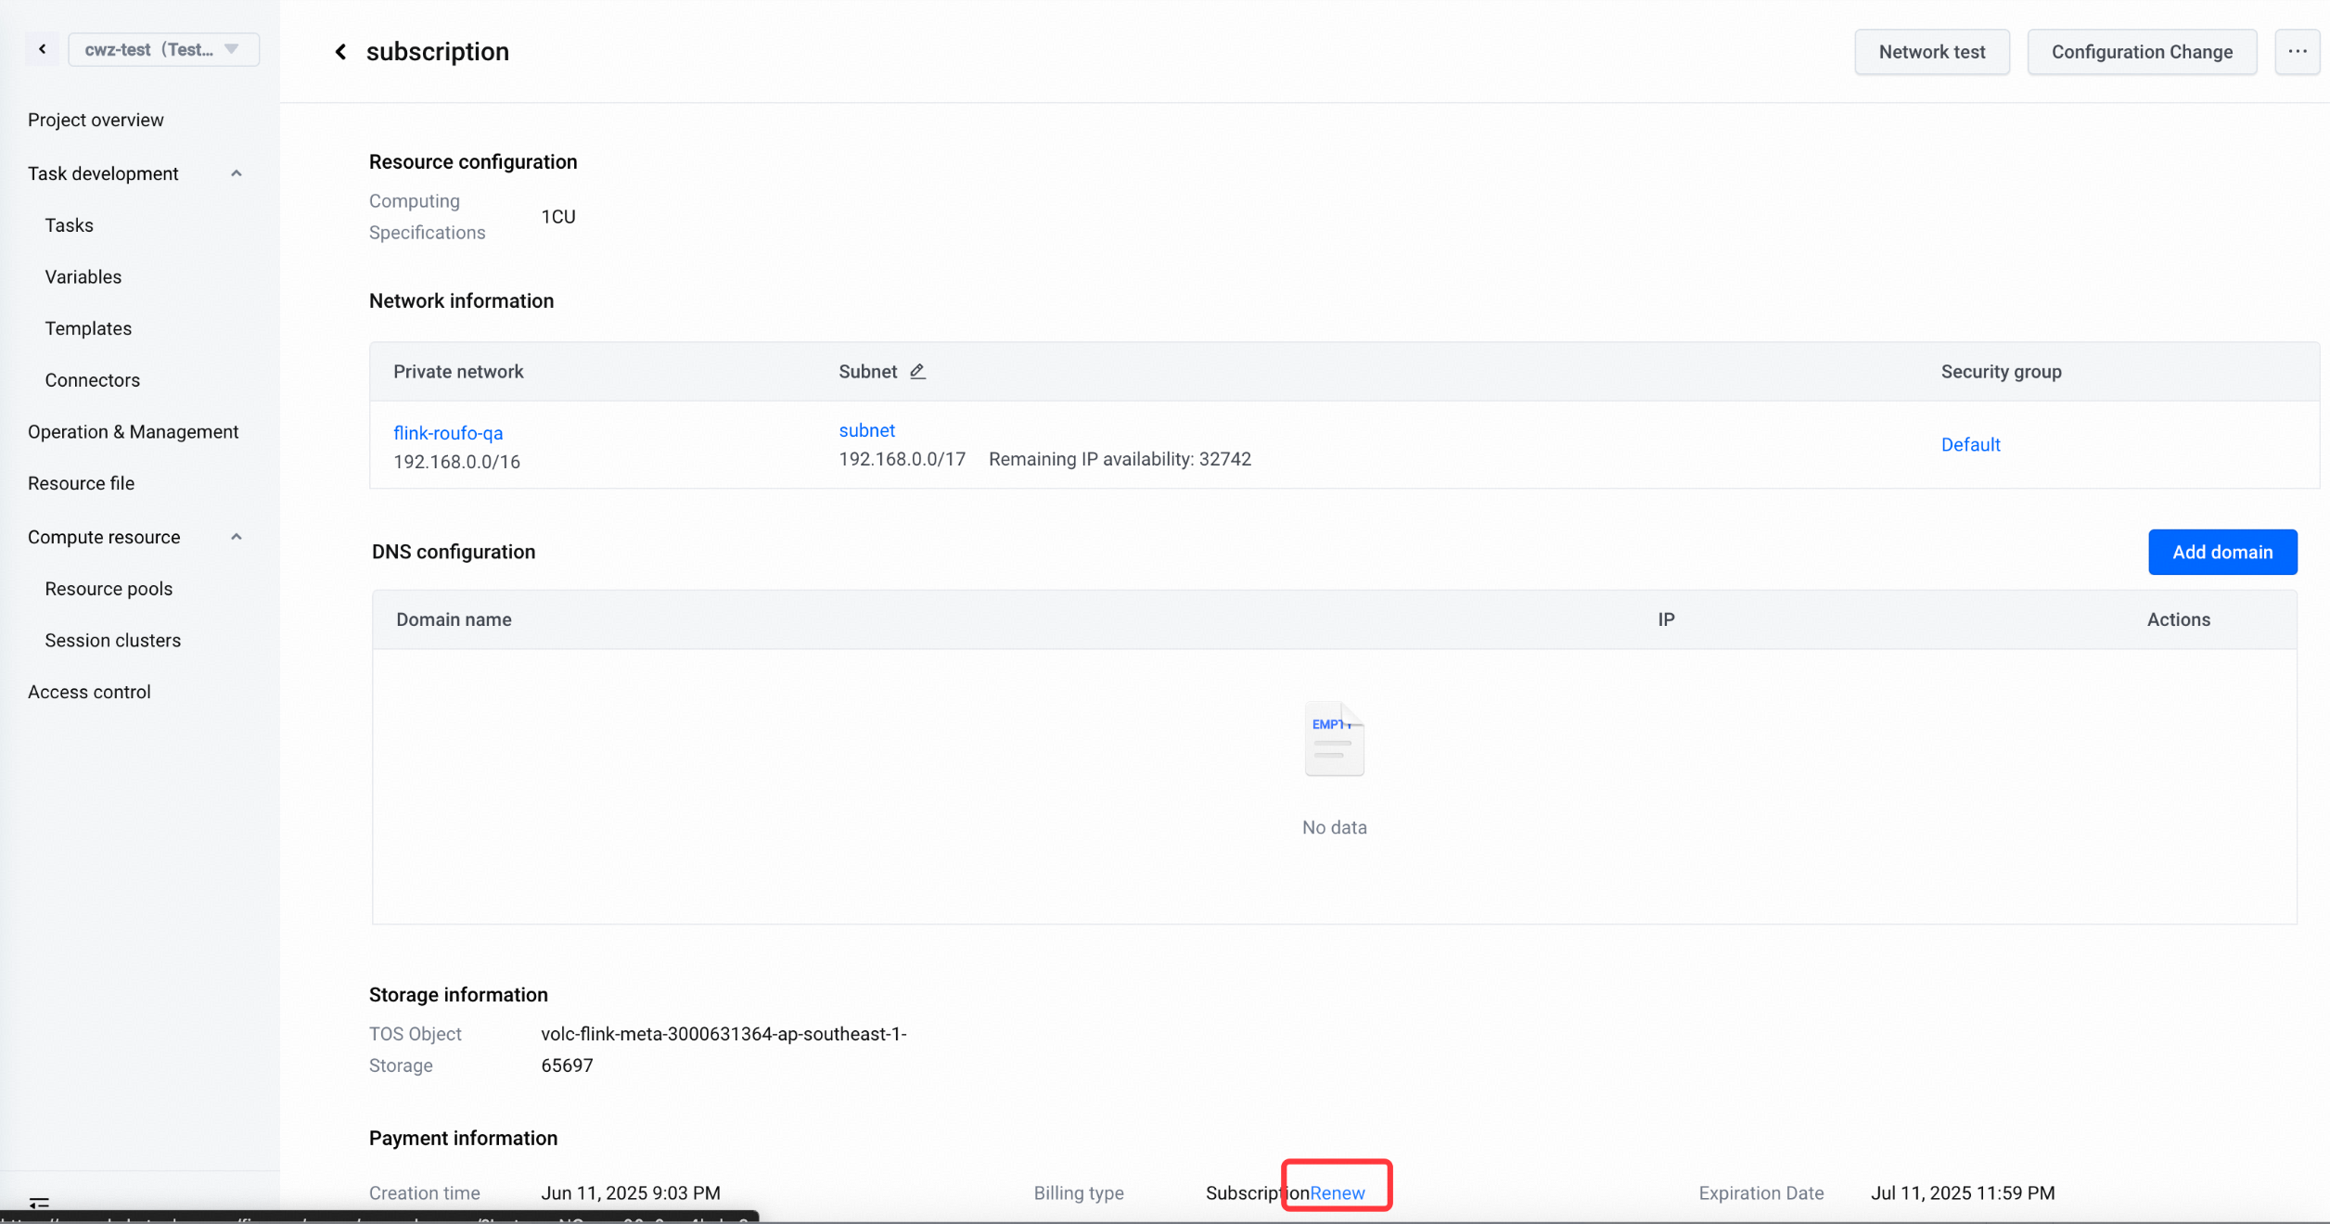This screenshot has height=1224, width=2330.
Task: Click the Security group column header
Action: [x=2001, y=372]
